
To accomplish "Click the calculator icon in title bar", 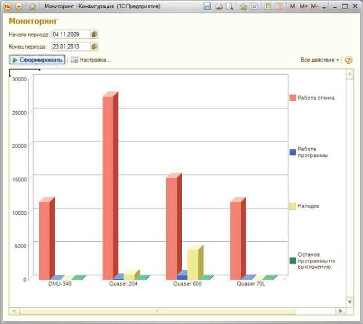I will coord(268,6).
